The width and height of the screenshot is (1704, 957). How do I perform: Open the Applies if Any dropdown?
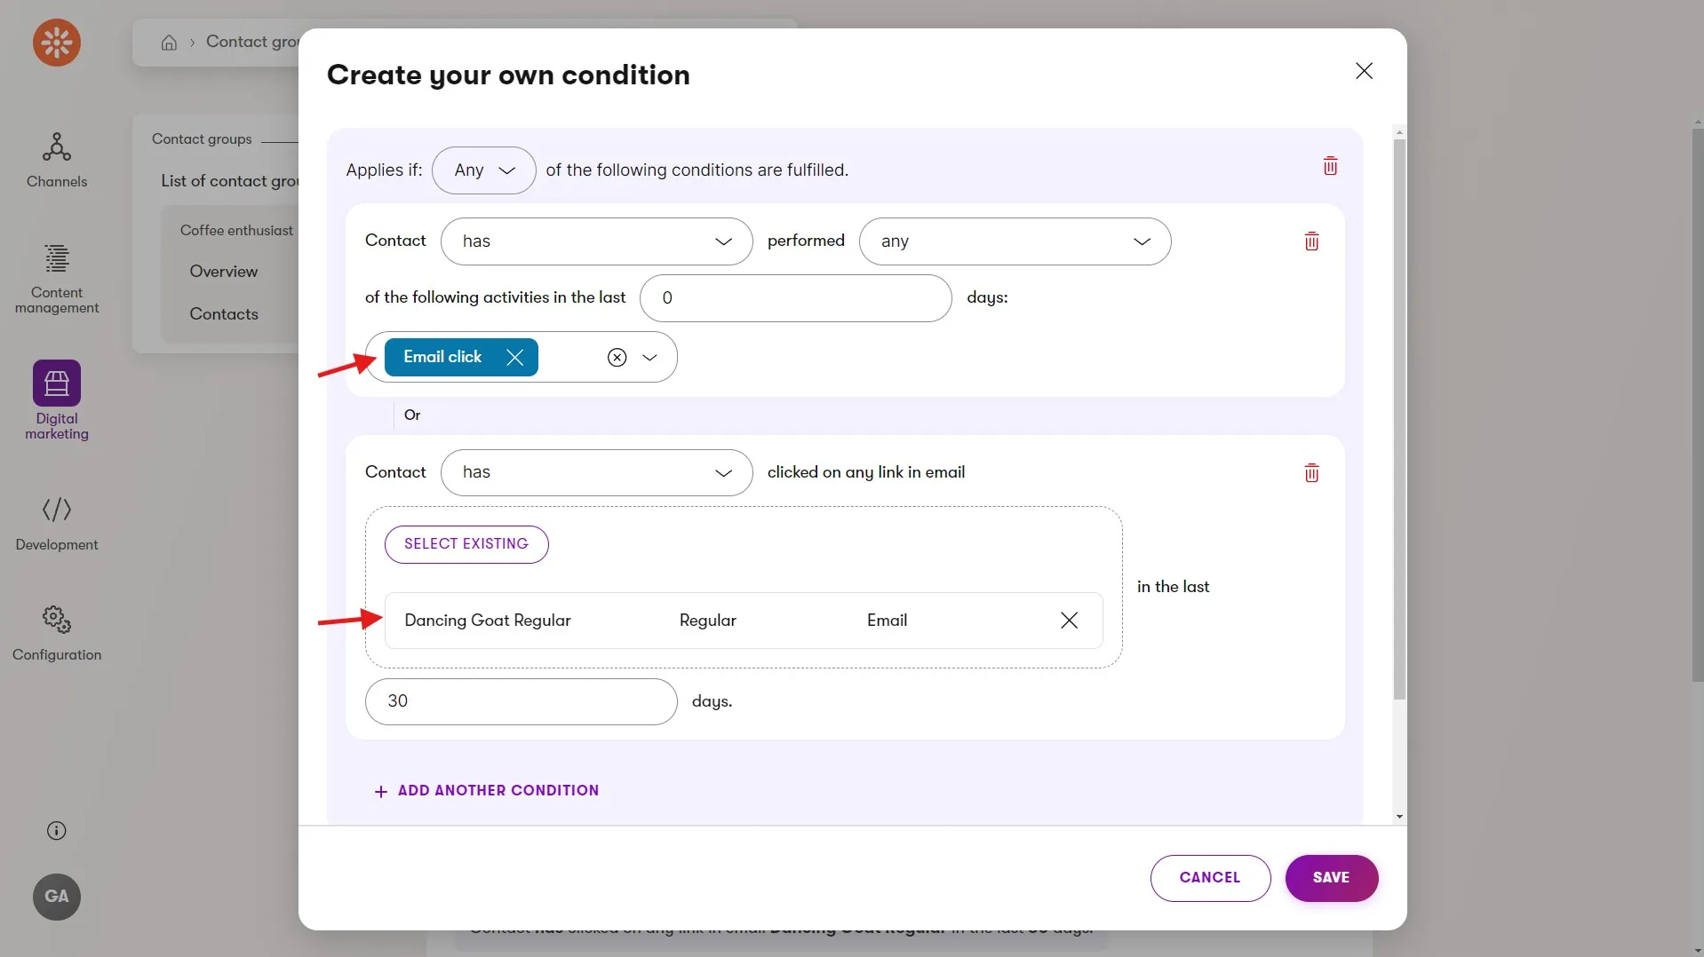484,170
